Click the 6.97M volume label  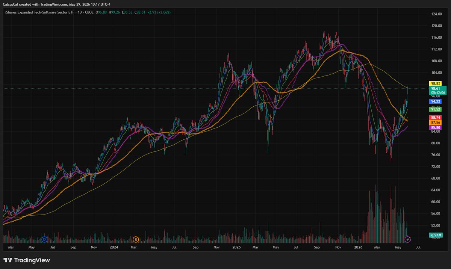point(435,235)
